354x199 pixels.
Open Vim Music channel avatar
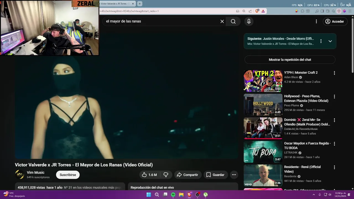[19, 175]
